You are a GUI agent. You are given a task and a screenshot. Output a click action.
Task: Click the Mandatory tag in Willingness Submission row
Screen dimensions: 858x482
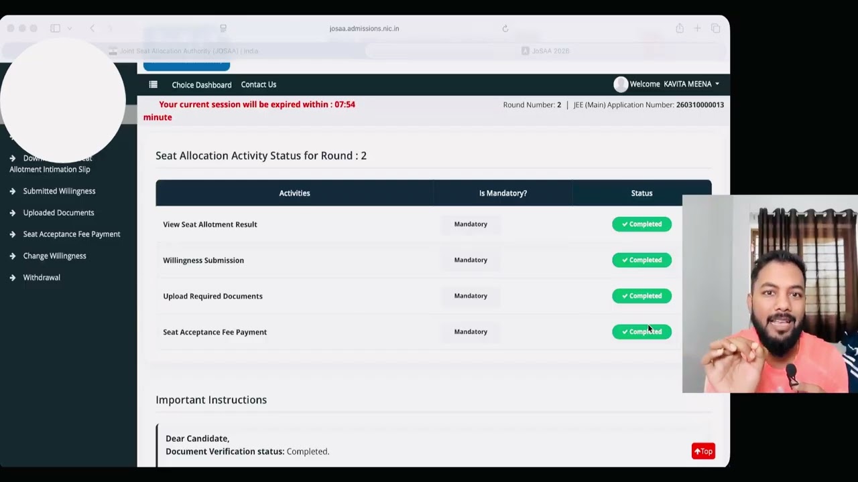point(471,260)
